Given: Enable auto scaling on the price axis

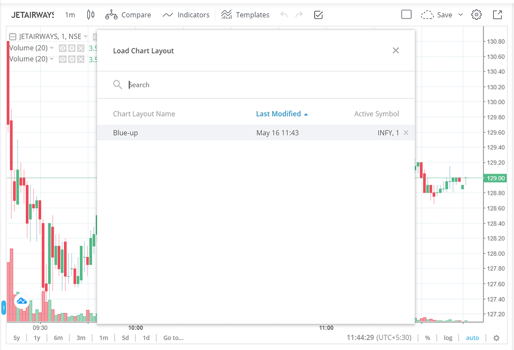Looking at the screenshot, I should tap(472, 338).
